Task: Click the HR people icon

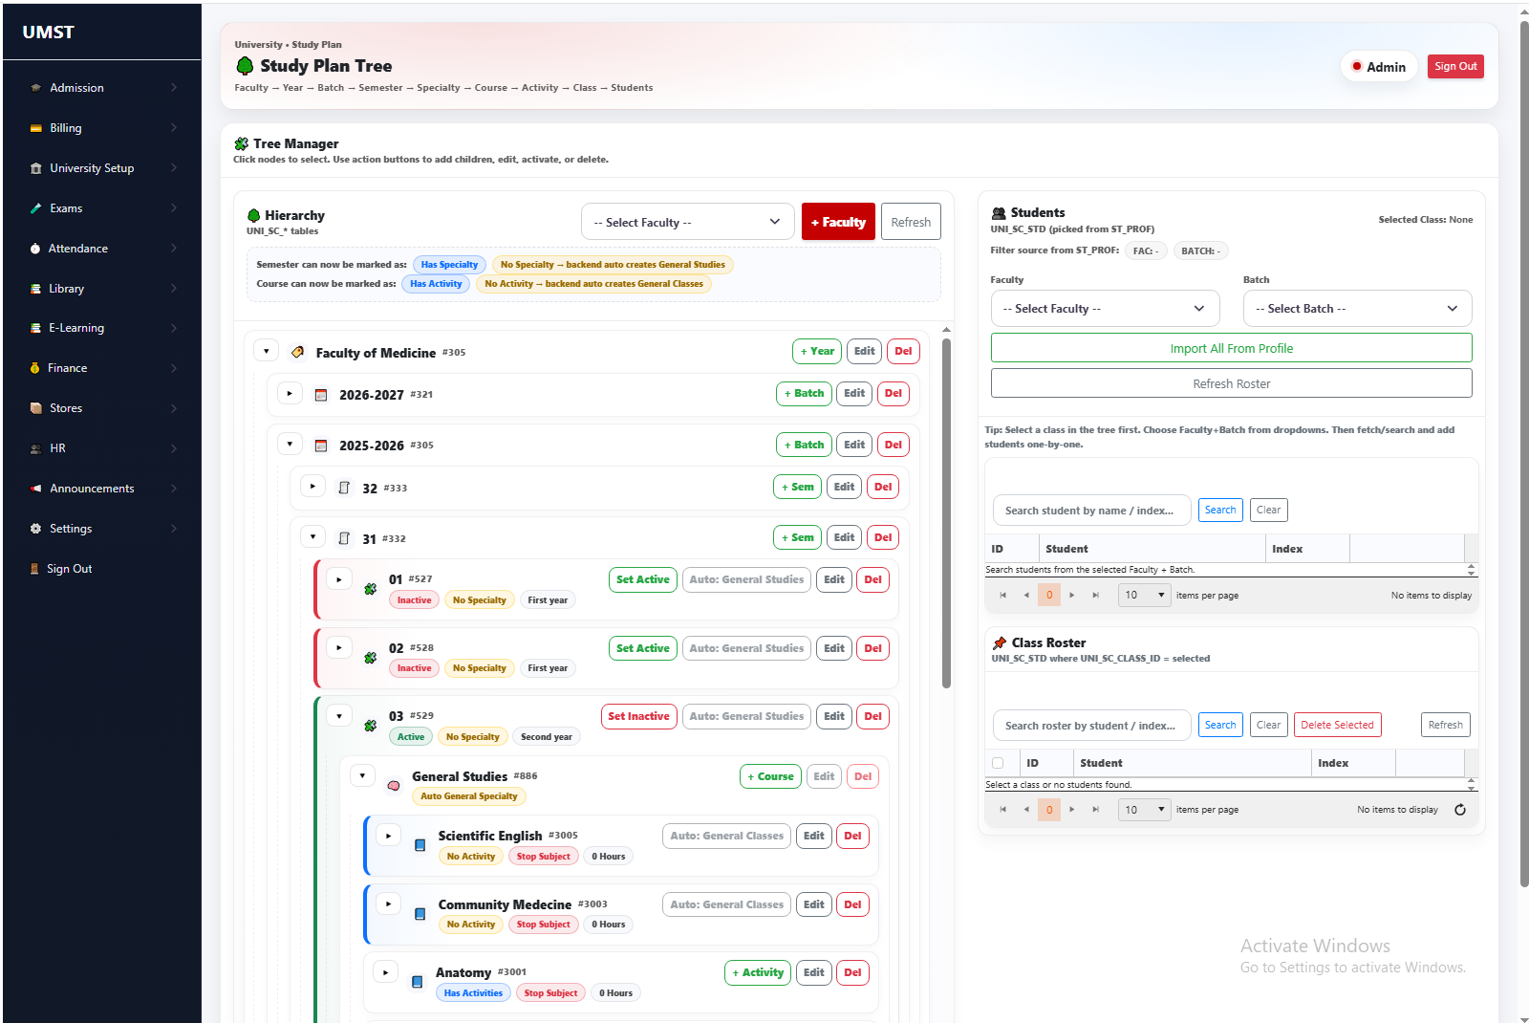Action: click(35, 448)
